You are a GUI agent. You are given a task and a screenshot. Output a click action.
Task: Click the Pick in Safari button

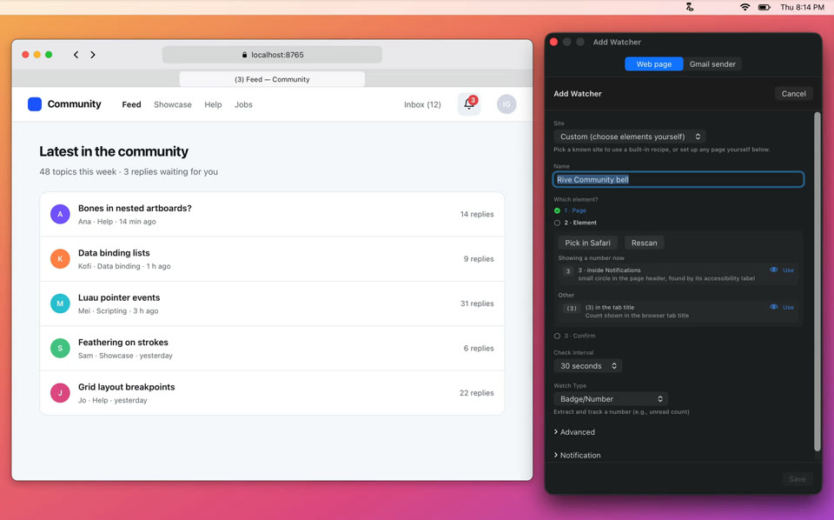coord(587,243)
